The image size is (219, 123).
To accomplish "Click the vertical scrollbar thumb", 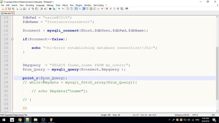I will pyautogui.click(x=217, y=73).
